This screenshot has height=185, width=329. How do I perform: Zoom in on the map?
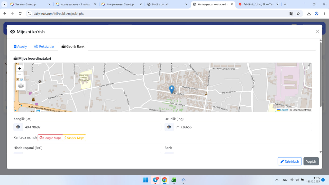tap(20, 68)
